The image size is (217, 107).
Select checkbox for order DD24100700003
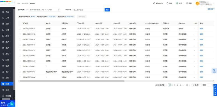coord(20,72)
